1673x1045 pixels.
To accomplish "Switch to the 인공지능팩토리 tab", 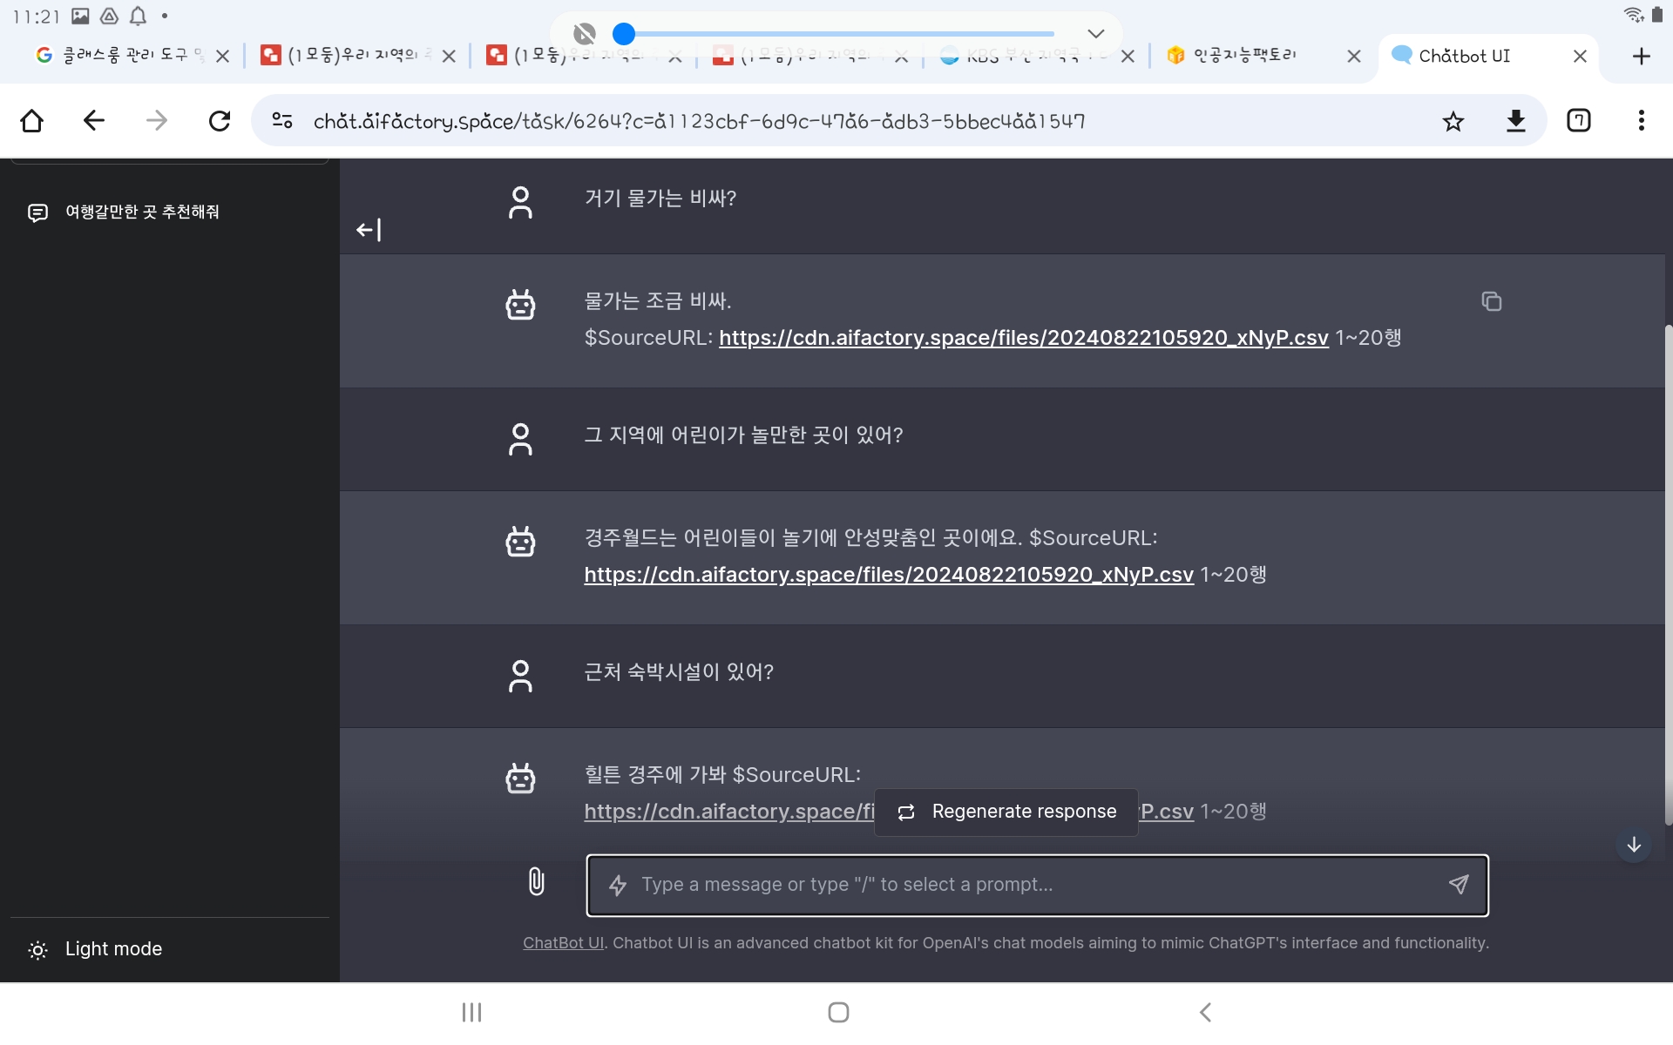I will pos(1243,56).
